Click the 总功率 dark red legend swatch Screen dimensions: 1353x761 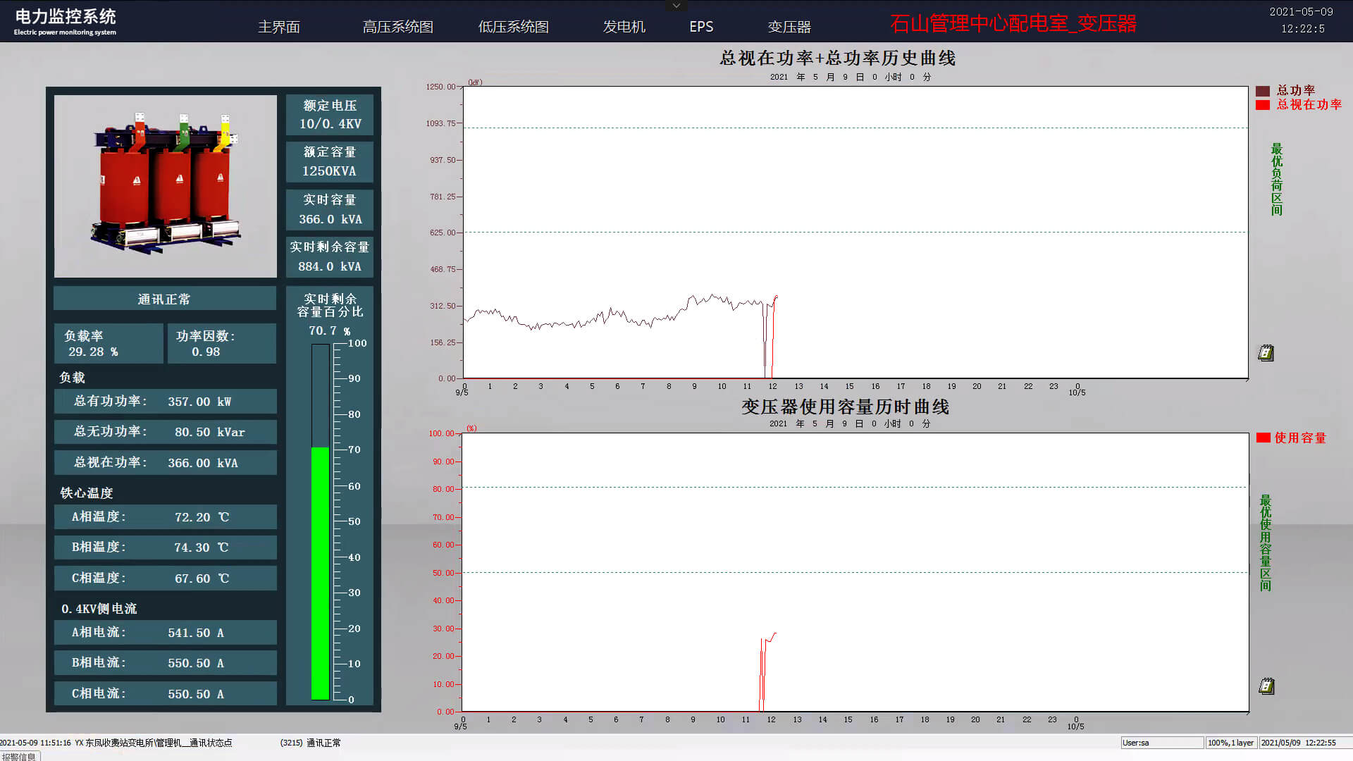[x=1262, y=91]
